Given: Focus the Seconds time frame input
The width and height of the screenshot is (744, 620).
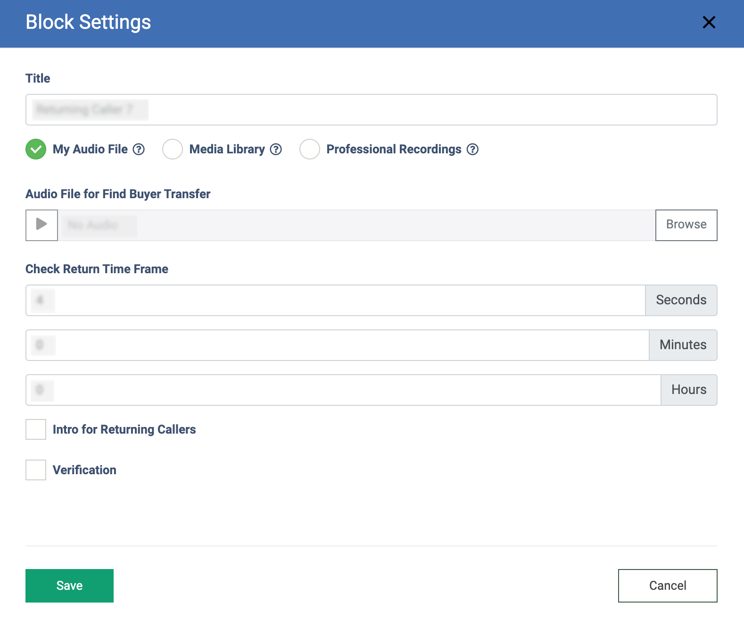Looking at the screenshot, I should point(335,300).
